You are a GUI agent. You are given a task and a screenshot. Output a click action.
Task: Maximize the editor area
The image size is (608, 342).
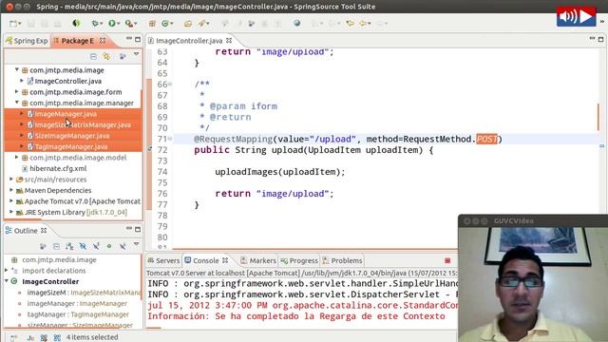600,39
